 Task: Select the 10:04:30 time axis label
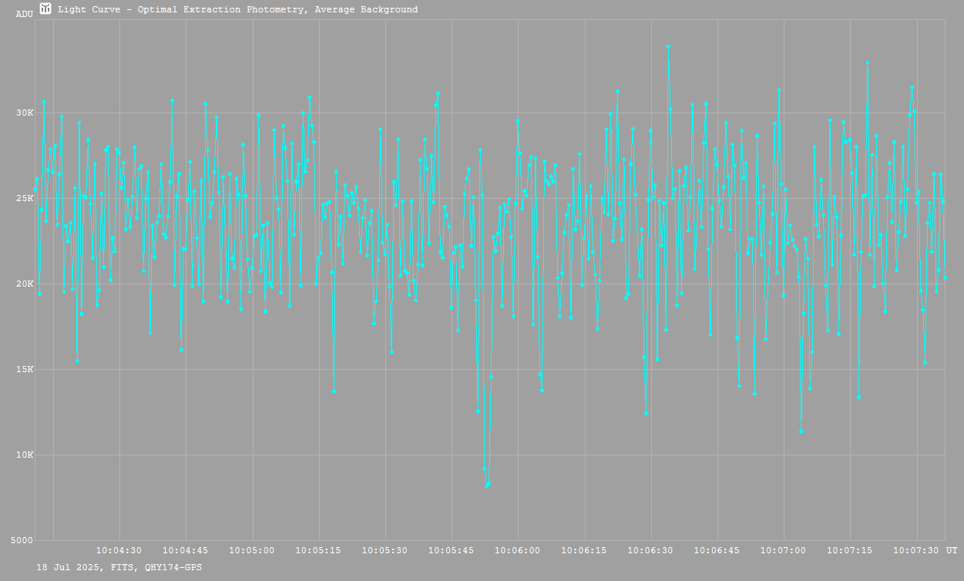pos(119,551)
